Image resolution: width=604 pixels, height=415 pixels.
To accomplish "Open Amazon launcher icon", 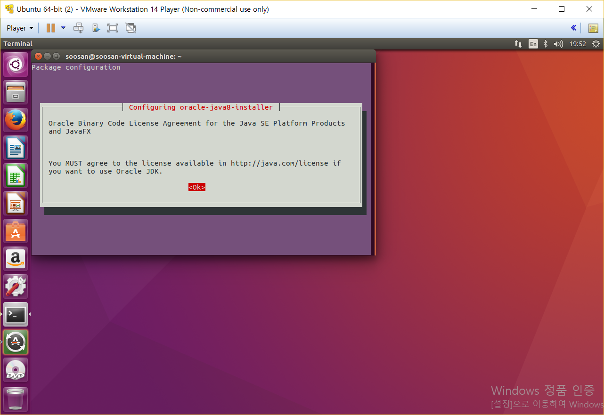I will click(x=16, y=259).
